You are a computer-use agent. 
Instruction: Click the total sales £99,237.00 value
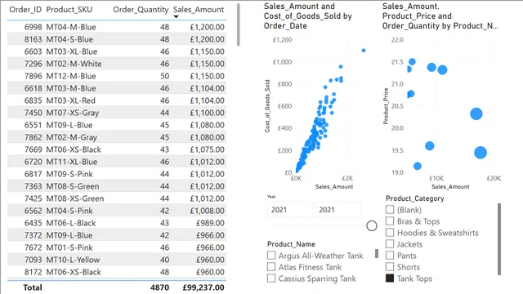203,287
